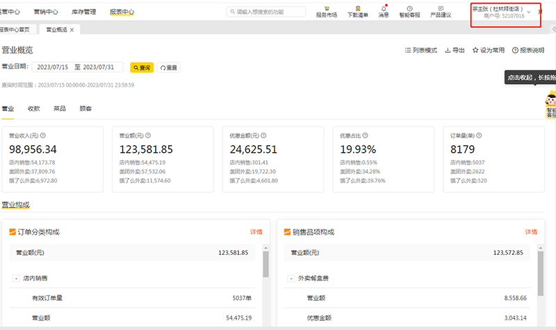Open 详情 link for 订单分类构成
The image size is (556, 330).
pyautogui.click(x=256, y=232)
